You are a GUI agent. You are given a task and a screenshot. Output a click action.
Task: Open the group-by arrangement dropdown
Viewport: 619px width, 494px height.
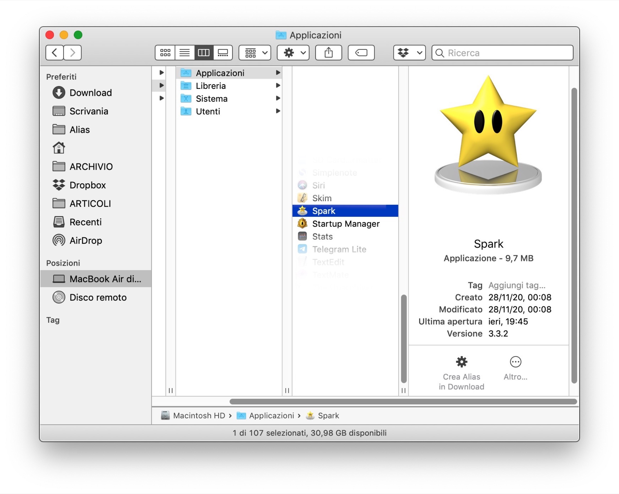[x=255, y=53]
